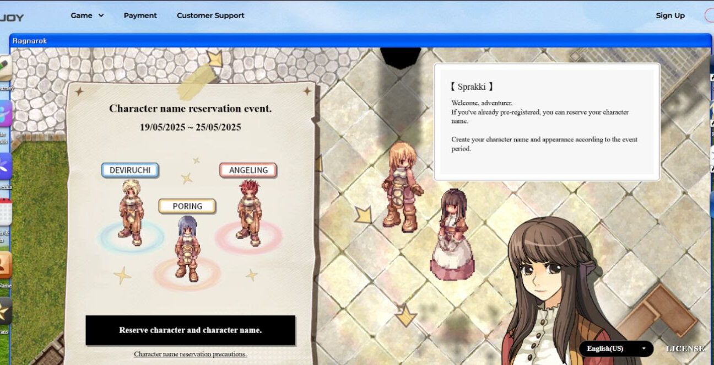This screenshot has height=365, width=714.
Task: Click the Sprakki NPC sprite in dress
Action: [453, 234]
